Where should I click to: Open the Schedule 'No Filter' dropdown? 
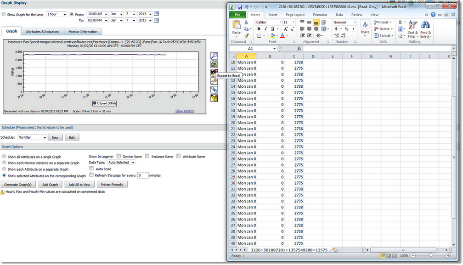pos(32,137)
